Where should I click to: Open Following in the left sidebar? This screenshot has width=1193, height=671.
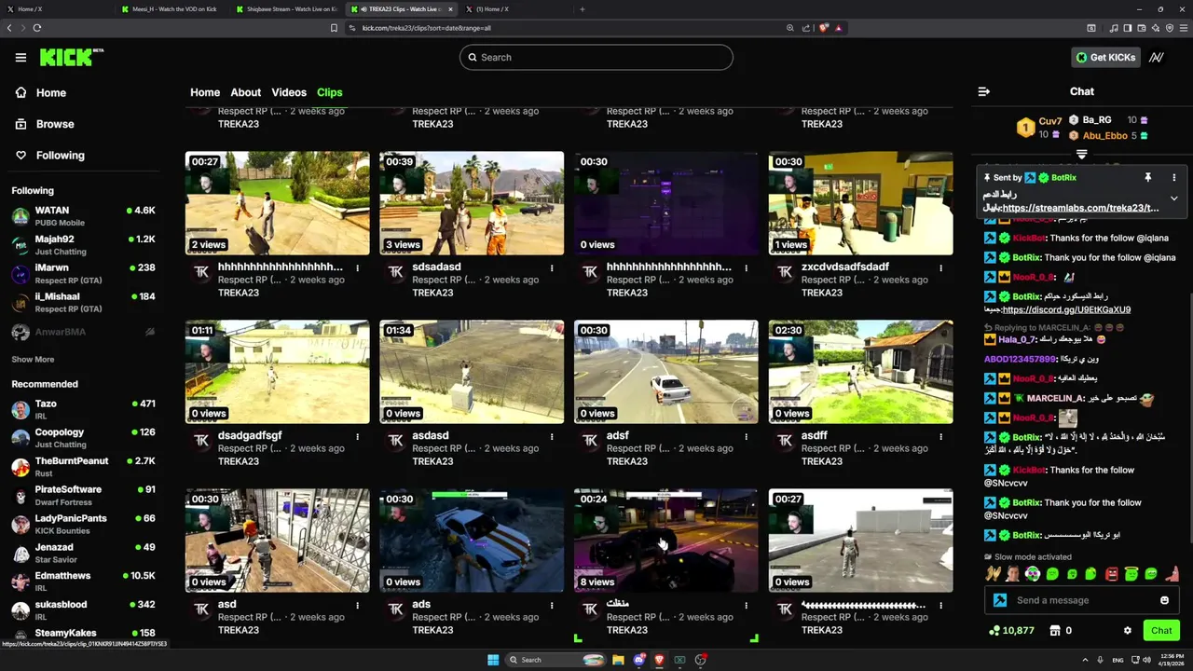pos(61,156)
